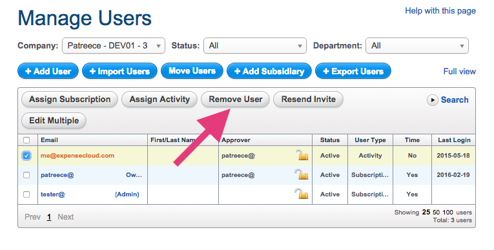Open the Search link
Viewport: 494px width, 250px height.
pyautogui.click(x=455, y=100)
